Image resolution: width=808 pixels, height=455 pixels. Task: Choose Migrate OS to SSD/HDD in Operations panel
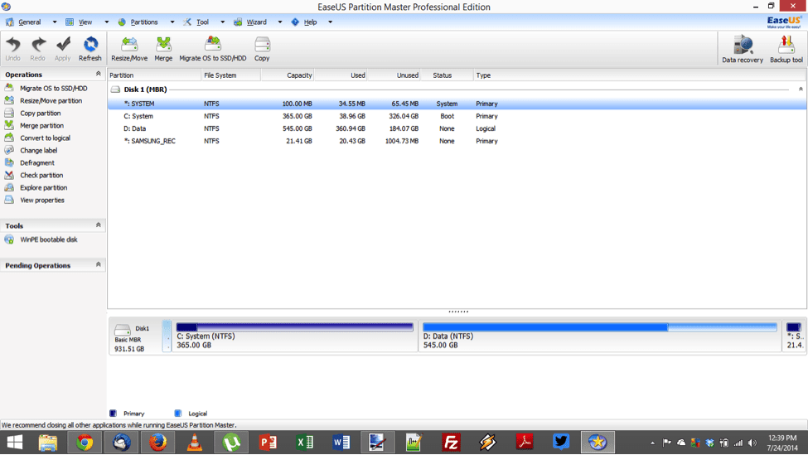pyautogui.click(x=54, y=88)
